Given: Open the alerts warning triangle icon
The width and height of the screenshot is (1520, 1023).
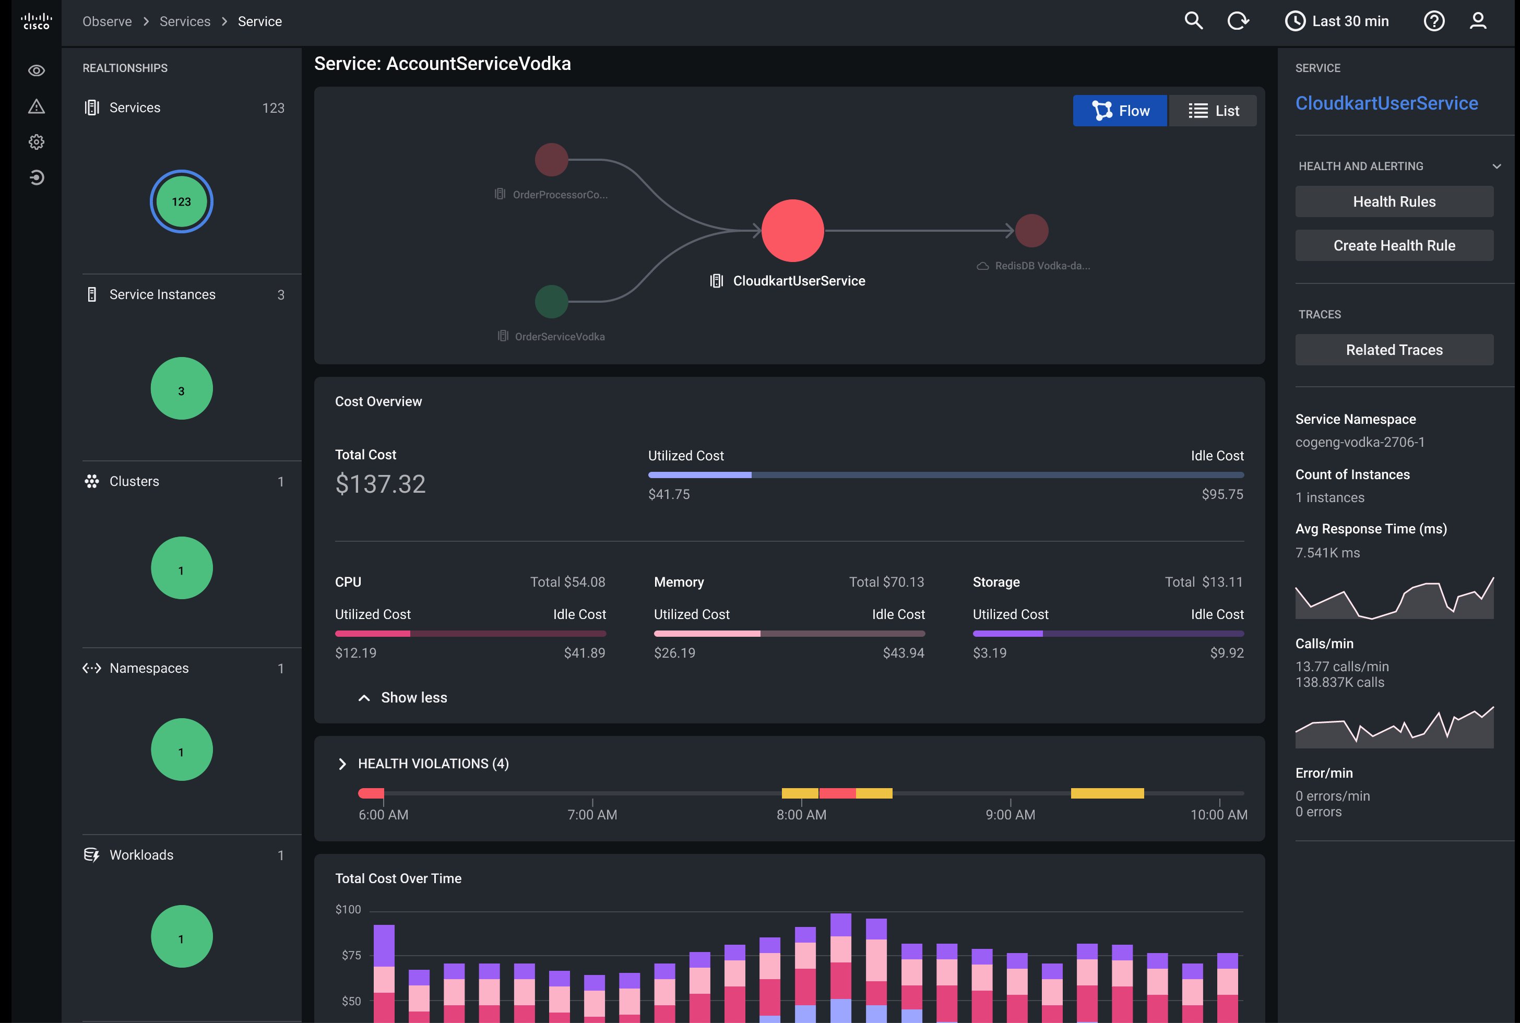Looking at the screenshot, I should point(37,106).
